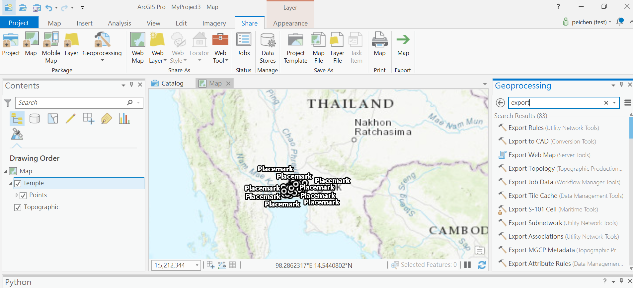This screenshot has width=633, height=288.
Task: Pause map drawing
Action: (x=467, y=265)
